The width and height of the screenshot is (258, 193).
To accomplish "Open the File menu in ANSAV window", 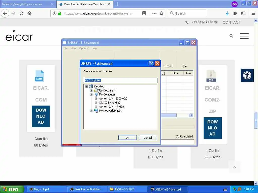I will [66, 48].
